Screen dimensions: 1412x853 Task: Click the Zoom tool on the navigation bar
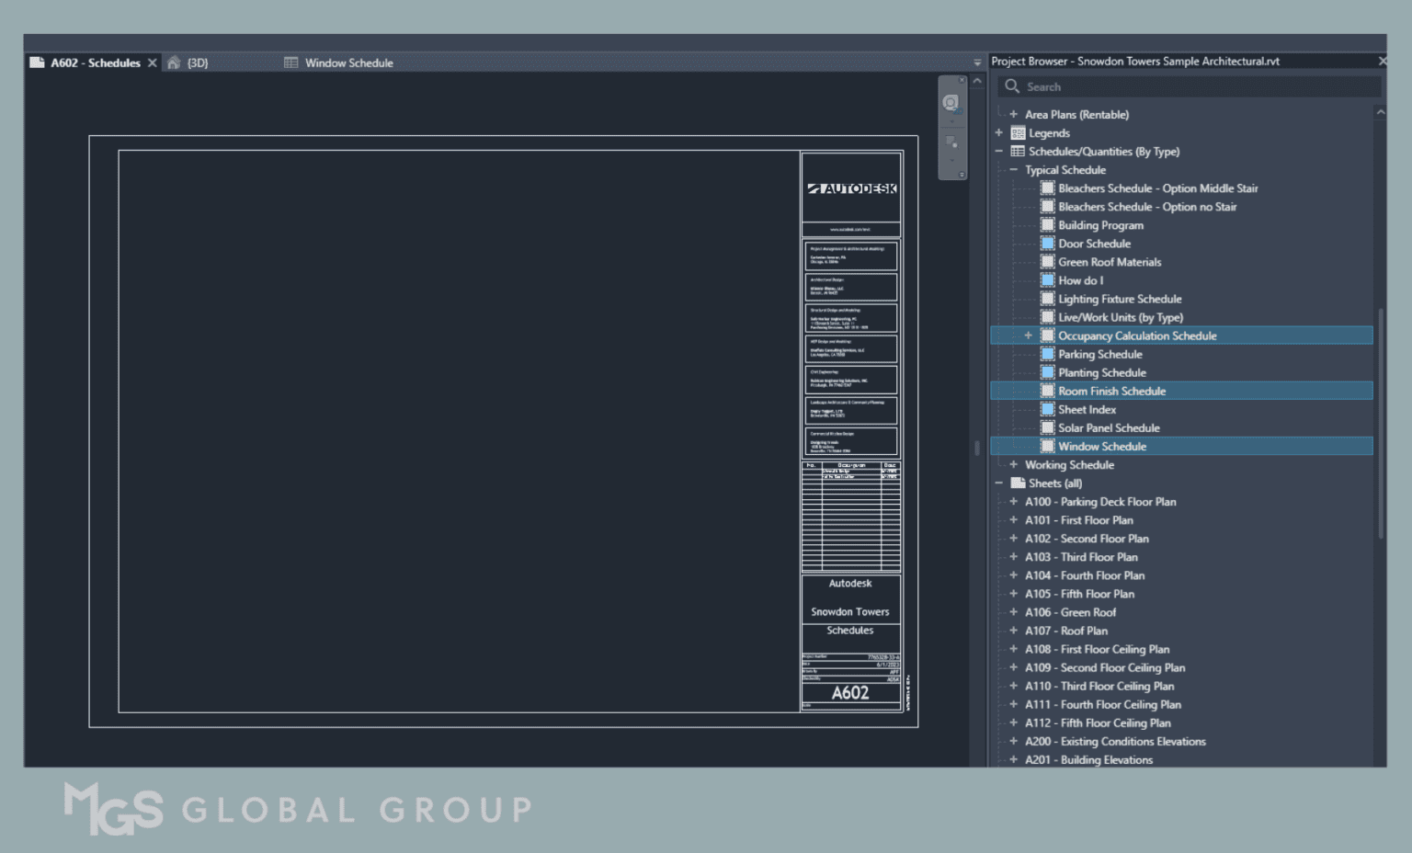[x=951, y=141]
